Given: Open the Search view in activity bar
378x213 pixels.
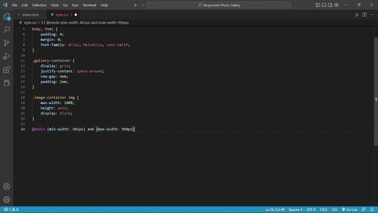Looking at the screenshot, I should click(6, 30).
